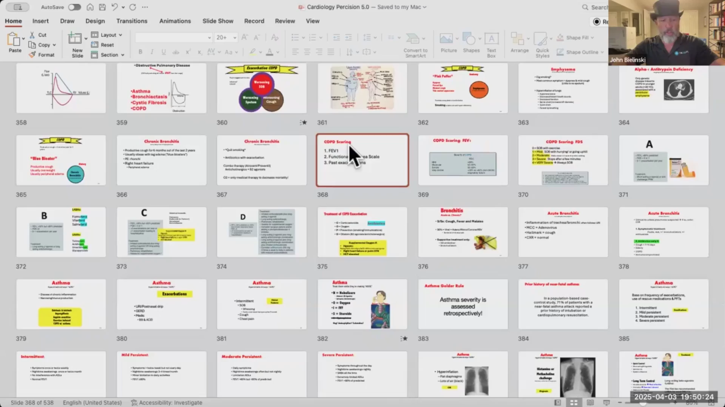The width and height of the screenshot is (725, 407).
Task: Toggle Slide Sorter view in status bar
Action: coord(574,402)
